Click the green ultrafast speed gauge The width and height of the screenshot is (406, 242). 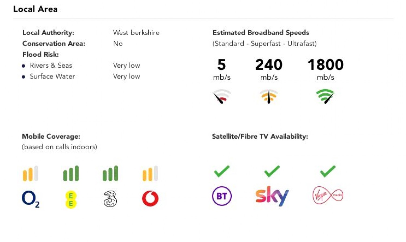click(x=325, y=96)
